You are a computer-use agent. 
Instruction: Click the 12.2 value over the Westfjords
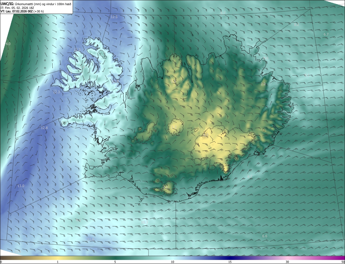[77, 50]
